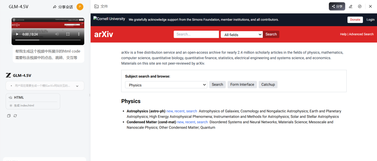
Task: Click the Form Interface button
Action: [x=242, y=85]
